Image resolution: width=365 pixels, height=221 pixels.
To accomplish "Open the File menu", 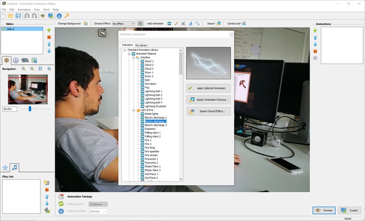I will pyautogui.click(x=4, y=9).
